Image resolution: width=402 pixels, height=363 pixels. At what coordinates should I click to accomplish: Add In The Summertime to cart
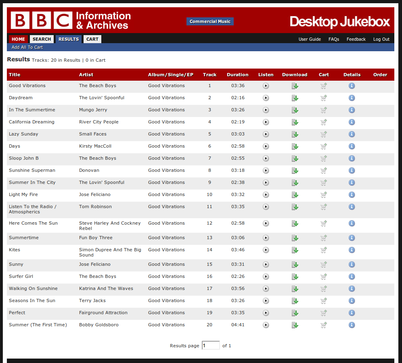(x=324, y=110)
